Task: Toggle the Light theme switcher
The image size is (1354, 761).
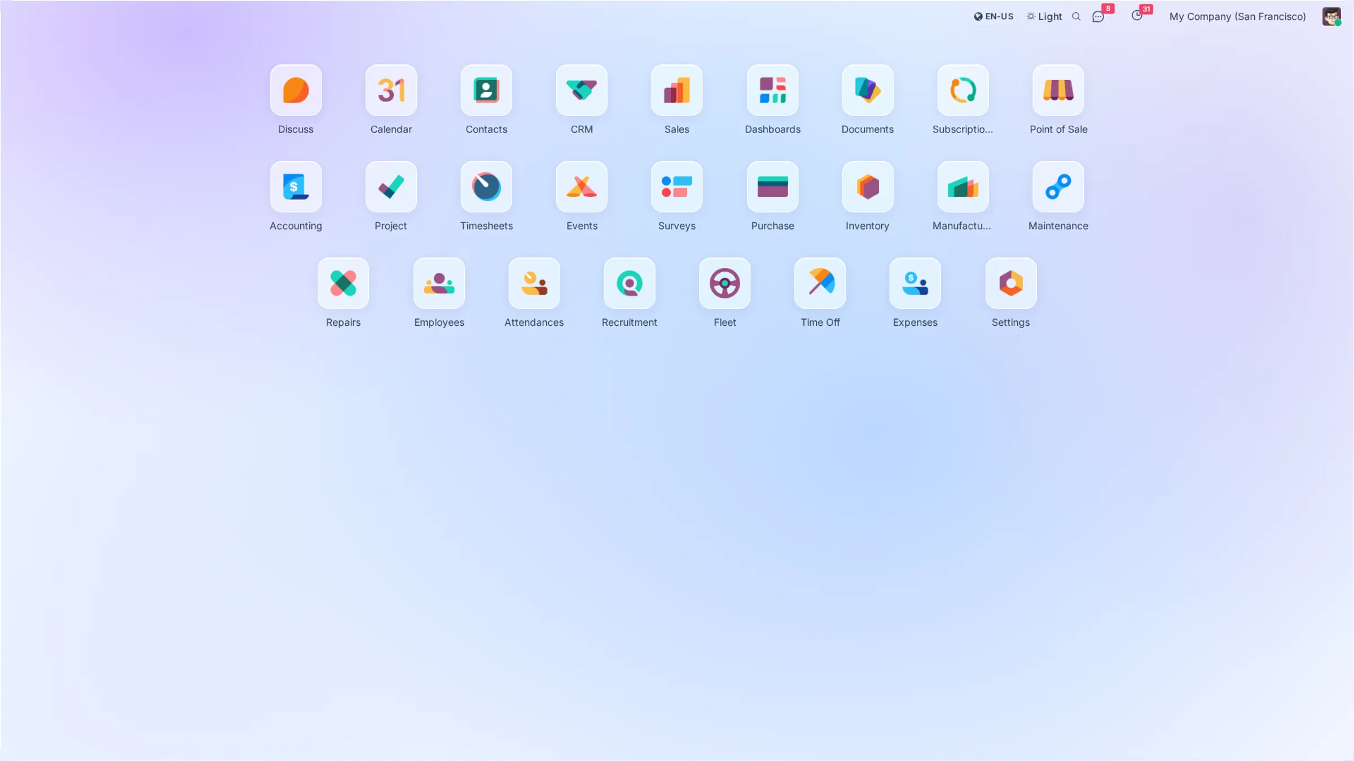Action: (x=1044, y=17)
